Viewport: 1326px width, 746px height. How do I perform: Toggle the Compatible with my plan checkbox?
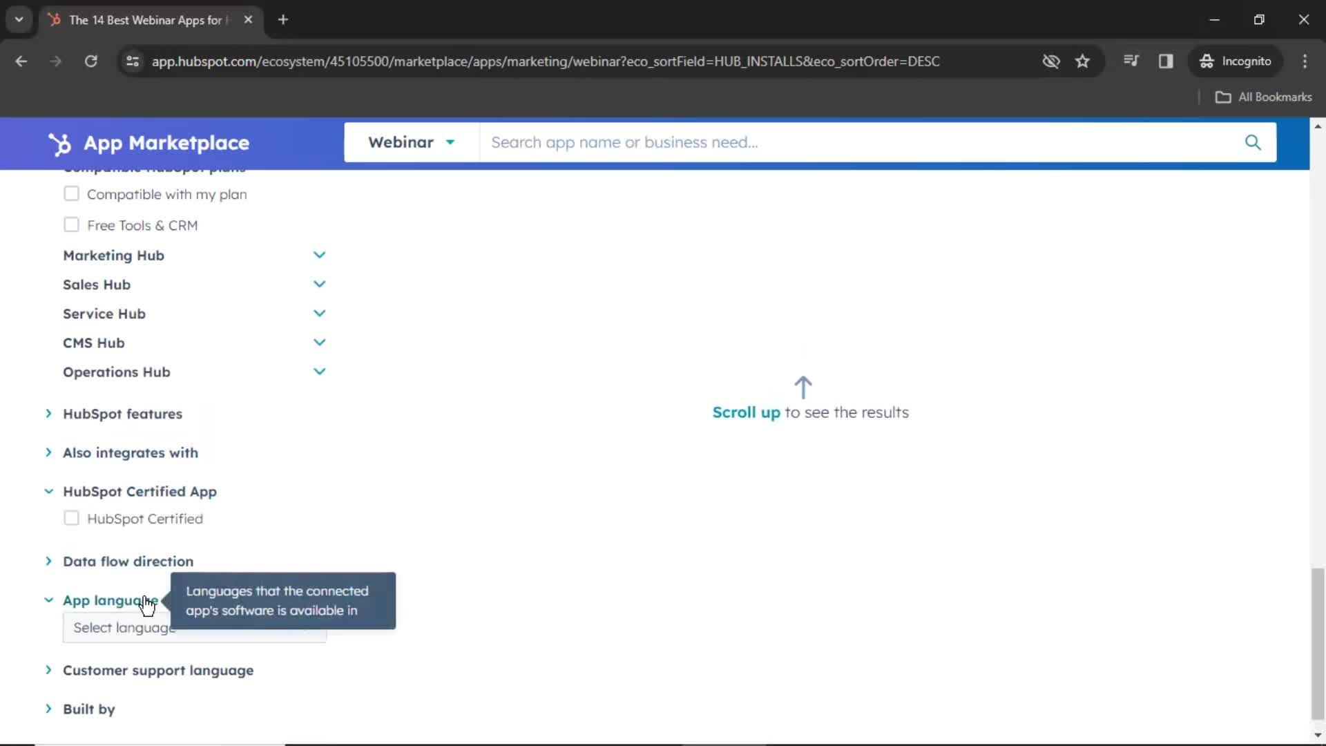72,193
